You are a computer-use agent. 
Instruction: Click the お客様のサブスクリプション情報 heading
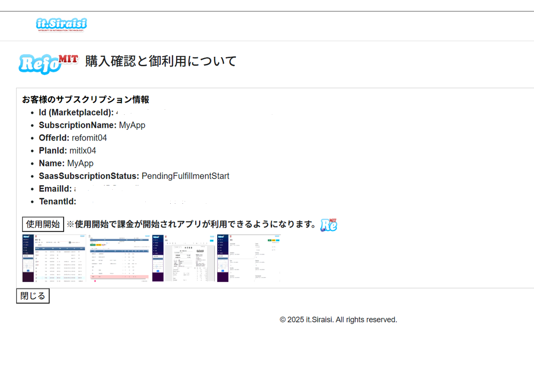(x=85, y=100)
